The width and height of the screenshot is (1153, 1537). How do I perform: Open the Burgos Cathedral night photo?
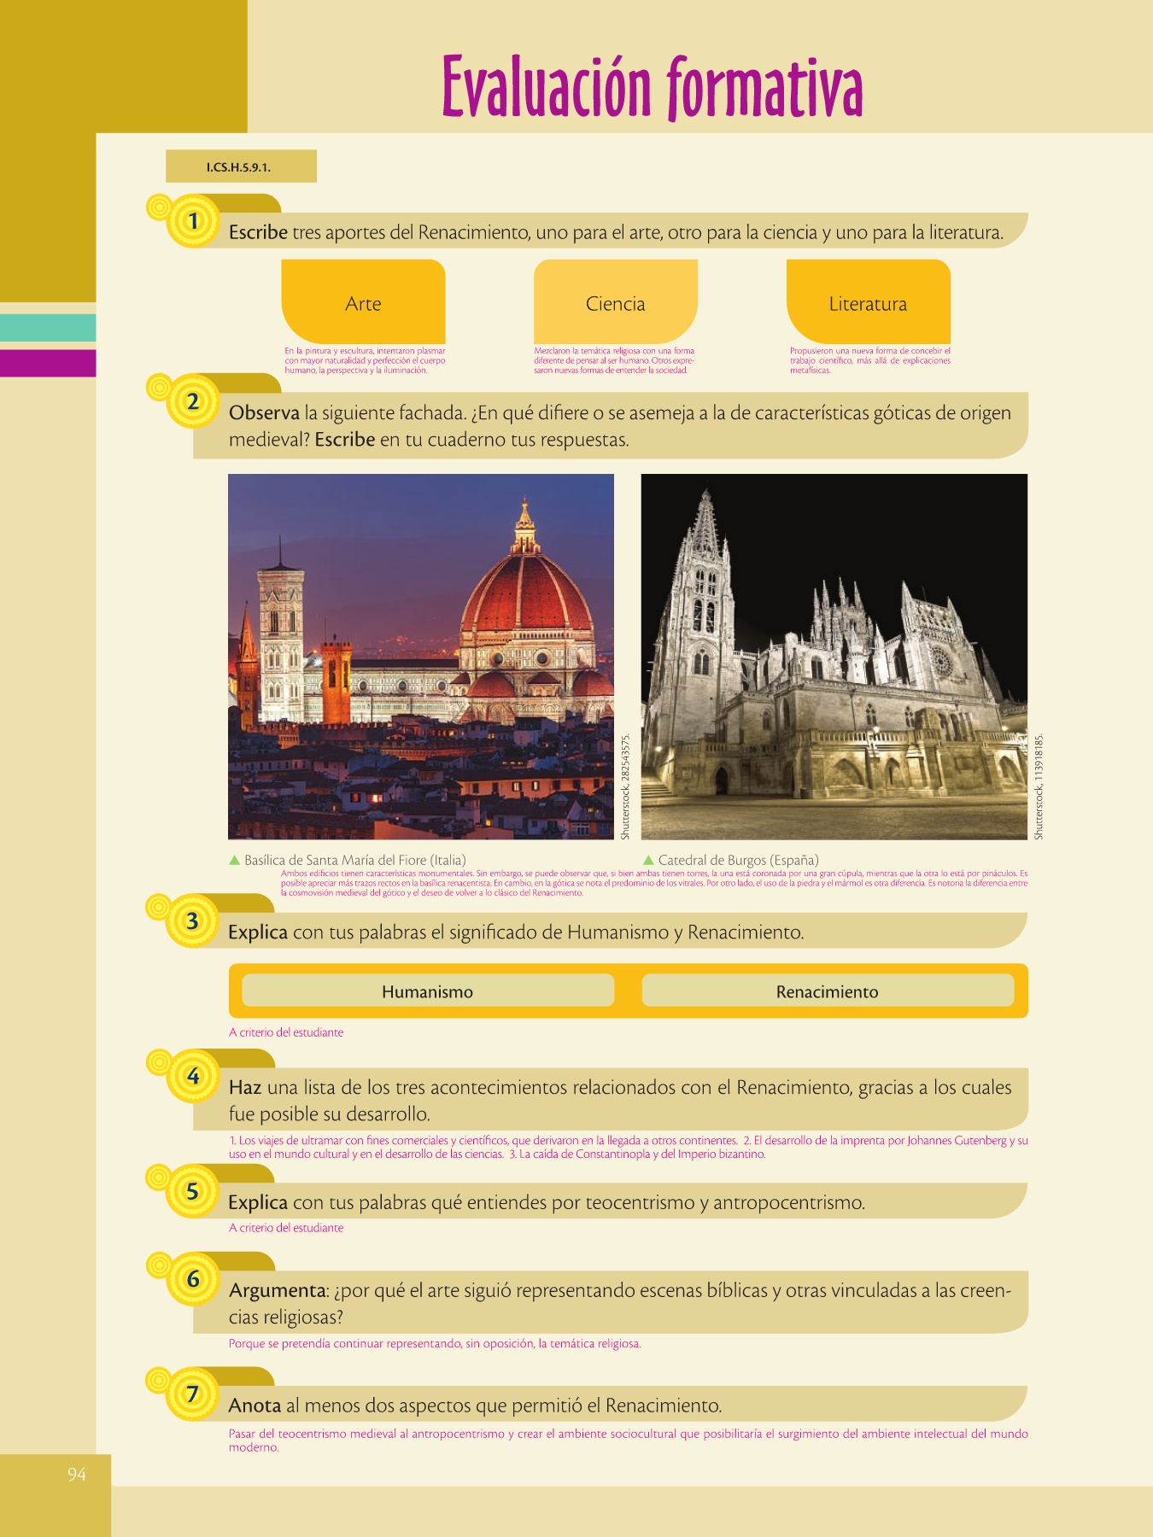coord(834,656)
